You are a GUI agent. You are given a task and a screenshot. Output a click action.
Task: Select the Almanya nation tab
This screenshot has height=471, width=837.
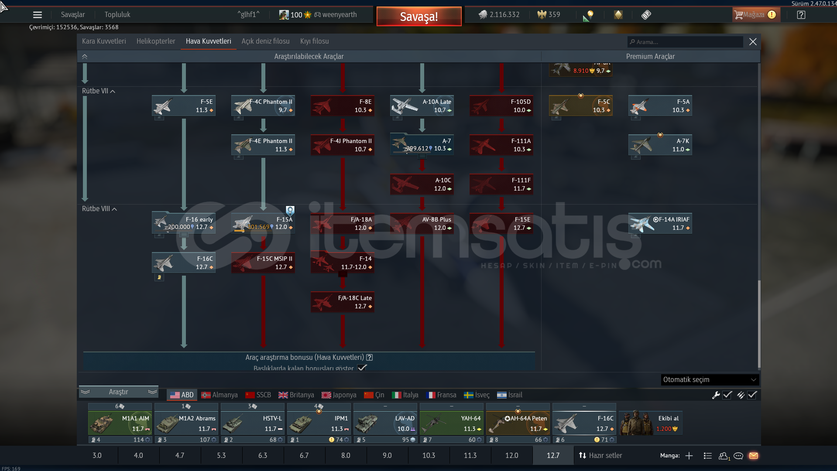(220, 395)
